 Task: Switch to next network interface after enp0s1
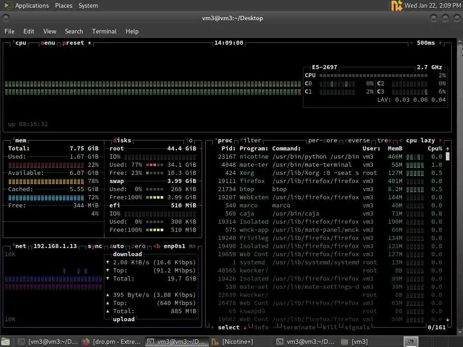[x=192, y=246]
